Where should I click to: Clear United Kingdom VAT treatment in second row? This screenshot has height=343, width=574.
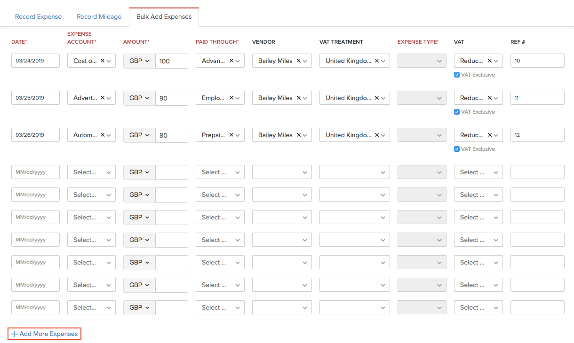pos(376,98)
